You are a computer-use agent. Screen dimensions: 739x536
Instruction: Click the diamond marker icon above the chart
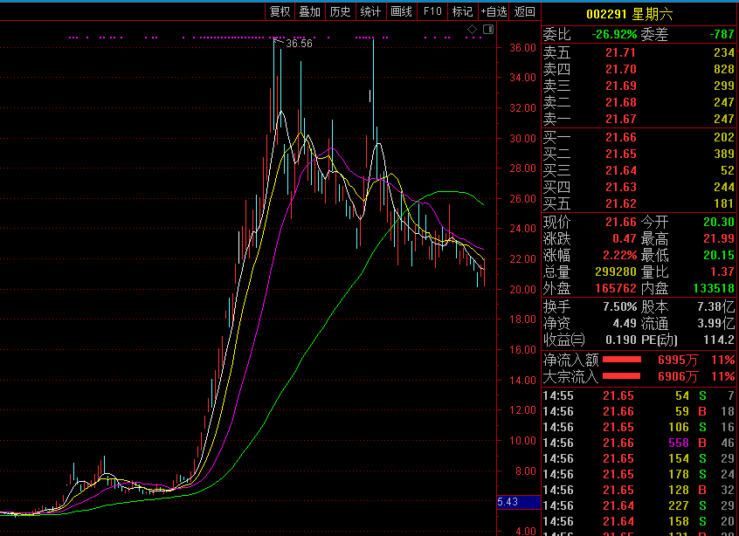(x=473, y=30)
